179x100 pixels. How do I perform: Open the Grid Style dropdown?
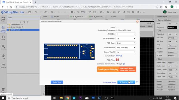(172, 41)
